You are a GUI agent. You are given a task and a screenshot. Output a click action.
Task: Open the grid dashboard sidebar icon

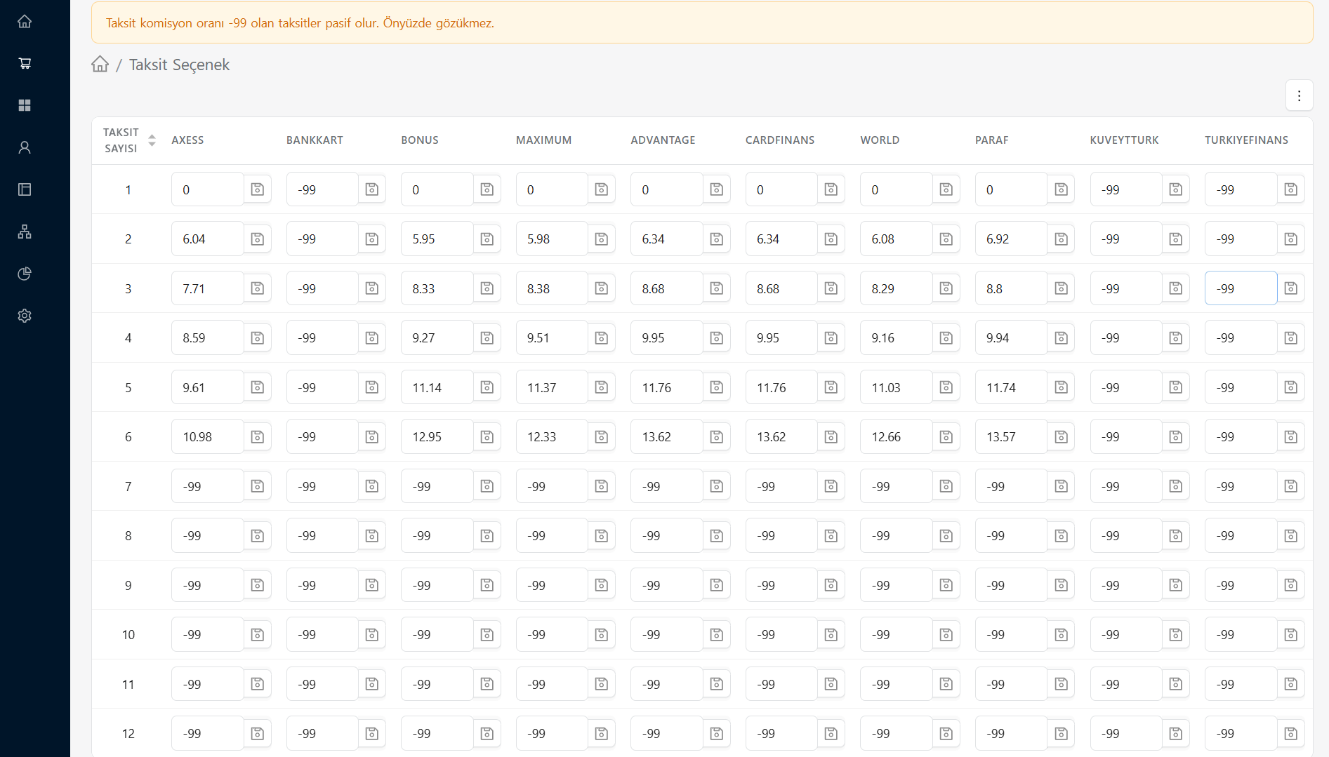pyautogui.click(x=25, y=105)
